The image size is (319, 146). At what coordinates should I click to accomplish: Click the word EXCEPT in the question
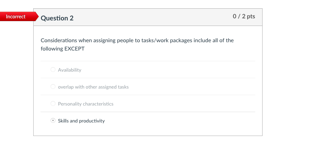(74, 49)
